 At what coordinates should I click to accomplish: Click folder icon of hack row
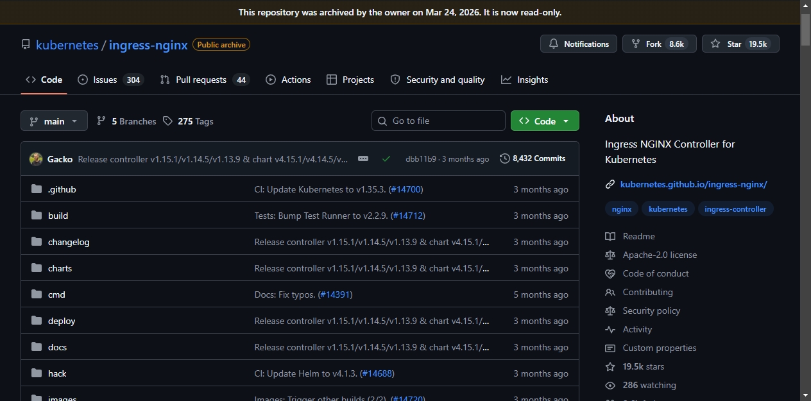coord(37,373)
